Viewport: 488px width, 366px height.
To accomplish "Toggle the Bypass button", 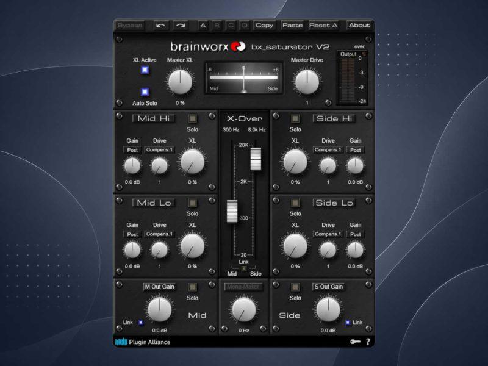I will tap(130, 26).
